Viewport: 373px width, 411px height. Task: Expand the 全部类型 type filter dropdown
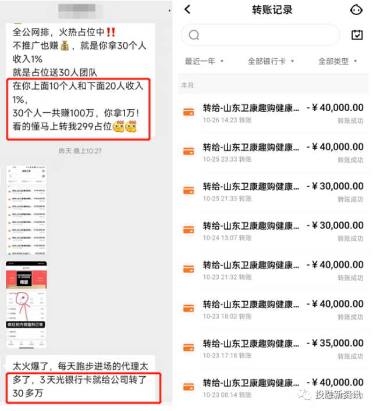338,62
